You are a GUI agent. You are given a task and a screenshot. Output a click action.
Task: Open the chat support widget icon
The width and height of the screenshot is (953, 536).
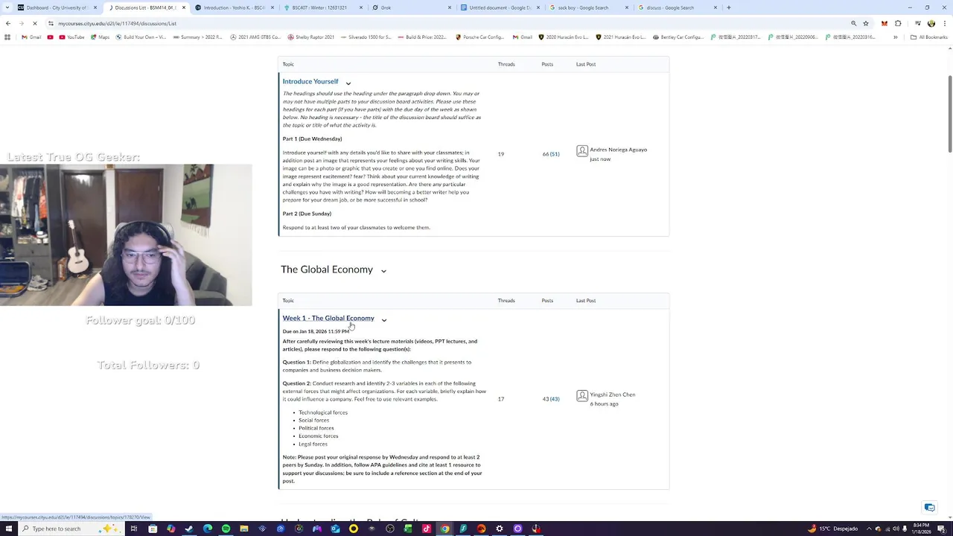click(929, 508)
